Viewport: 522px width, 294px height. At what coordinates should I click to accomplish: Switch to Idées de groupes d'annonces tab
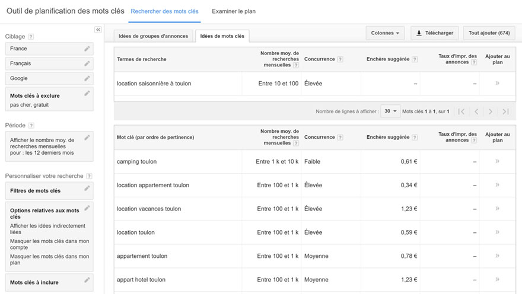tap(153, 36)
